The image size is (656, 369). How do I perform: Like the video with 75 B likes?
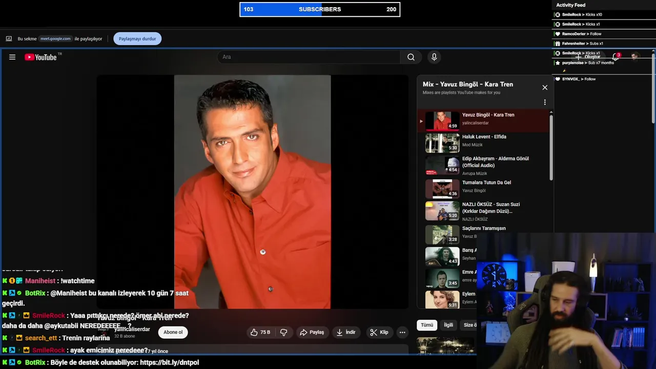click(x=260, y=332)
